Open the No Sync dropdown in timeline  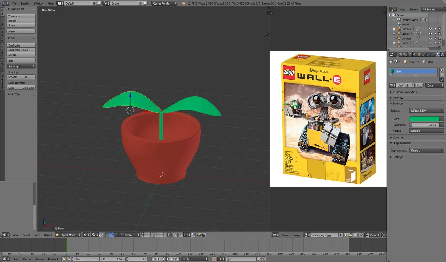coord(195,259)
